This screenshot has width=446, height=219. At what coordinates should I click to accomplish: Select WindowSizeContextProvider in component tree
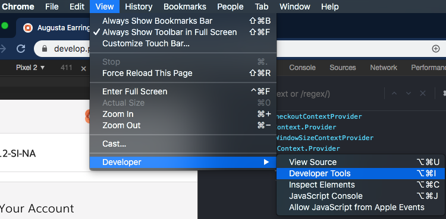click(x=324, y=138)
